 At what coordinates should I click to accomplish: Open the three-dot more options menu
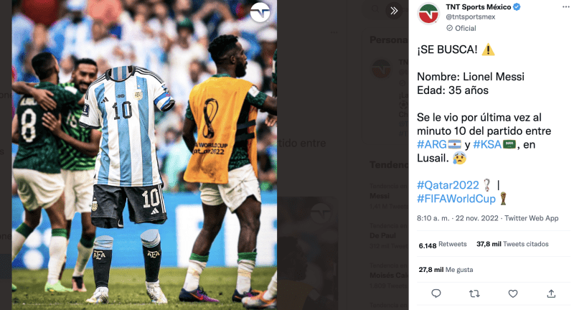point(566,7)
